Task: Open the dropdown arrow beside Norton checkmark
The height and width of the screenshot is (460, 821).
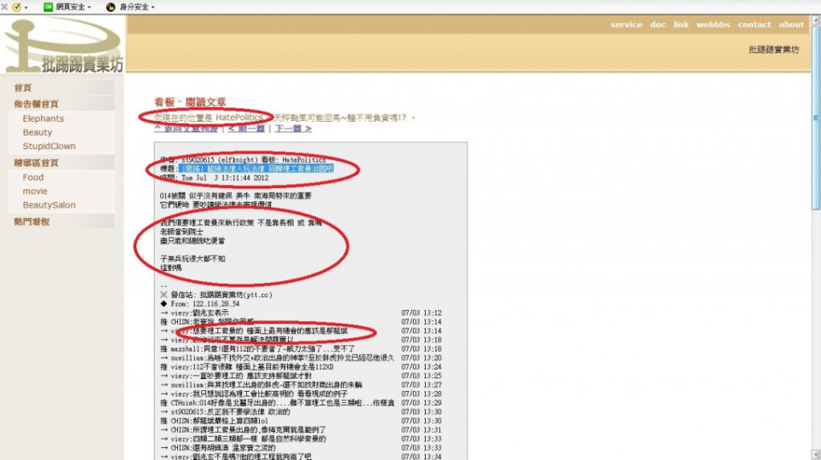Action: tap(26, 7)
